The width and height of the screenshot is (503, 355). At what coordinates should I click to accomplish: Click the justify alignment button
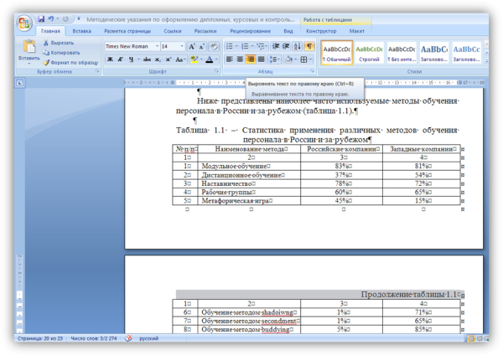tap(262, 59)
